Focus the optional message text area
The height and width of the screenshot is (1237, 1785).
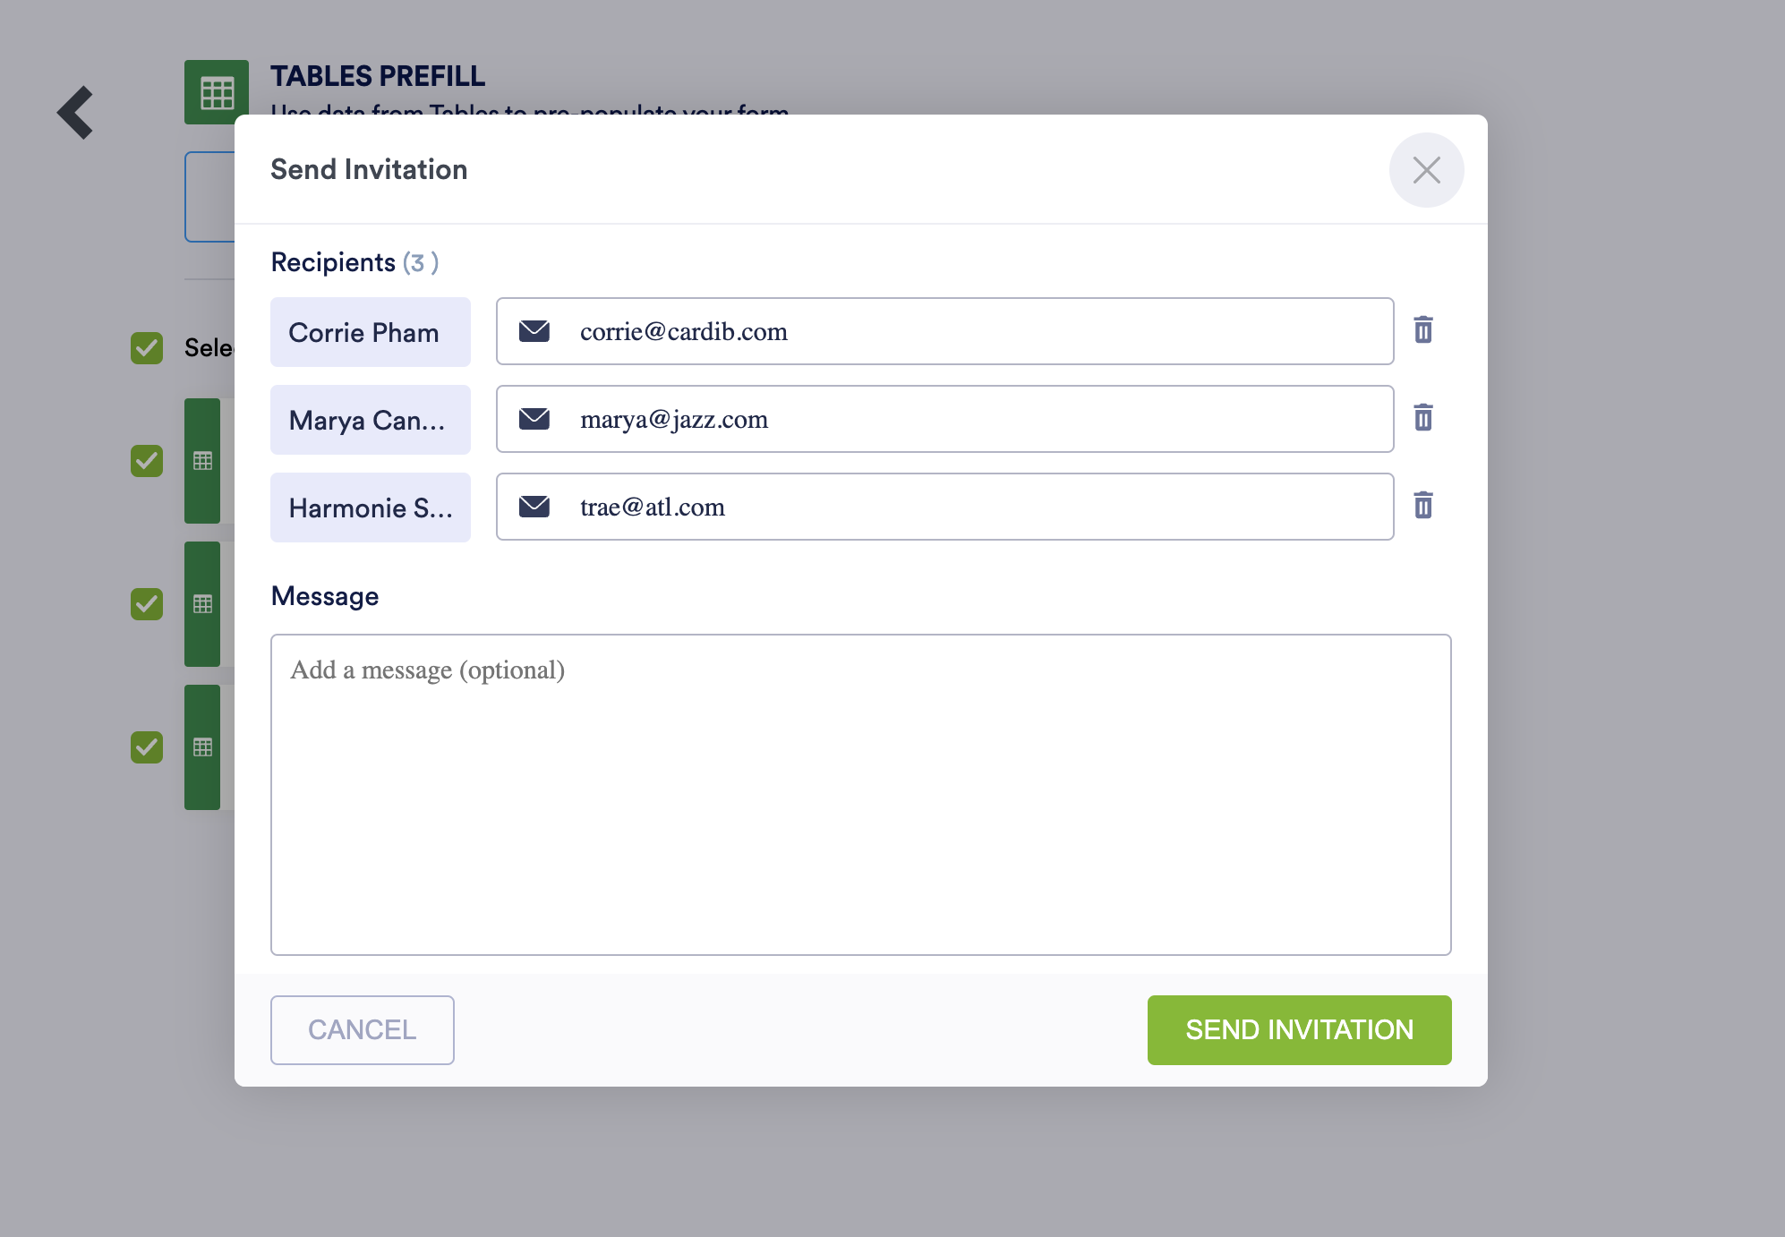[x=860, y=795]
